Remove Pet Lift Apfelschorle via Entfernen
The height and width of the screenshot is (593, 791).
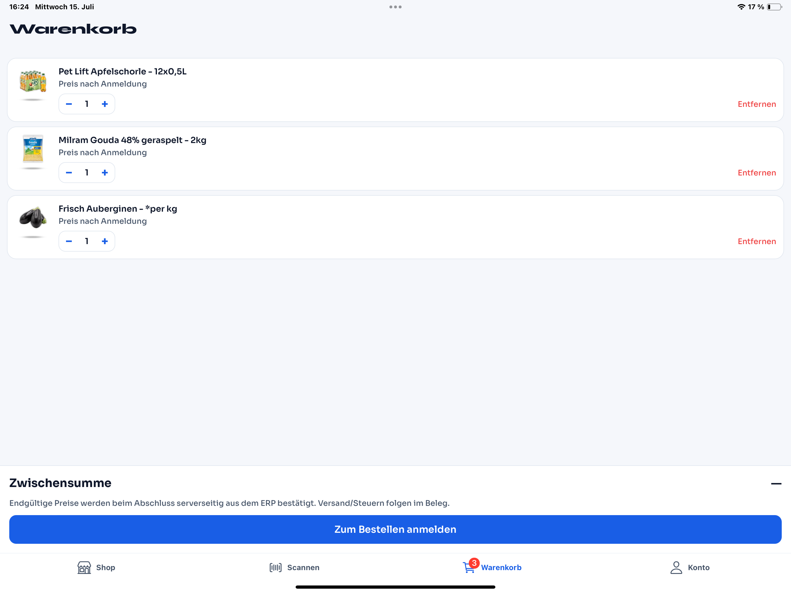(757, 104)
